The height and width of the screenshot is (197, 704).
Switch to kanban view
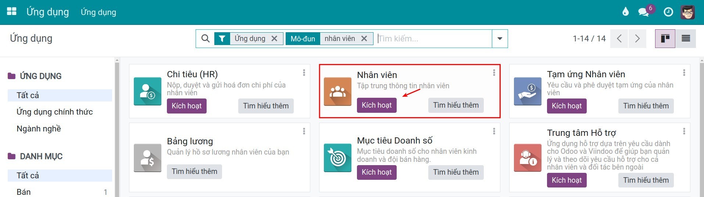[665, 38]
